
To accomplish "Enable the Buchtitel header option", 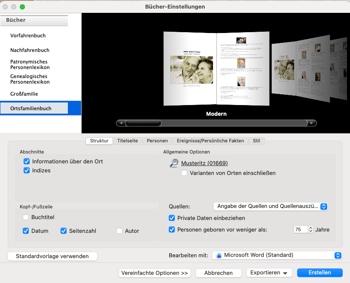I will (x=26, y=217).
